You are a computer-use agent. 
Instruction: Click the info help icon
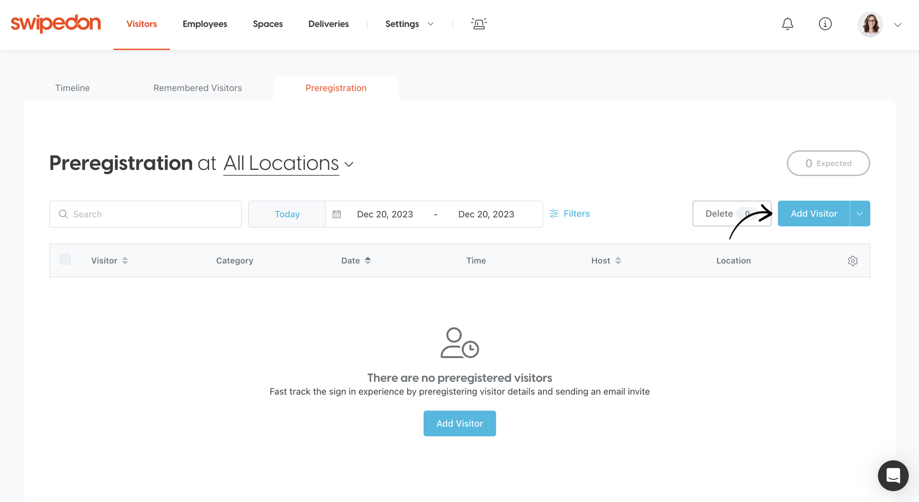click(x=825, y=24)
